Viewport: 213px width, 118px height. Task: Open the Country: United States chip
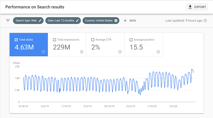pyautogui.click(x=101, y=20)
